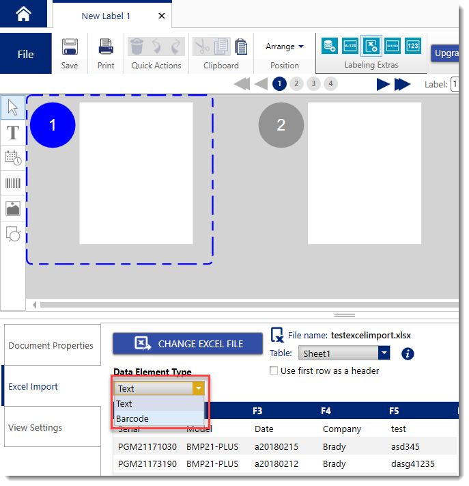
Task: Click the Home icon
Action: (x=23, y=14)
